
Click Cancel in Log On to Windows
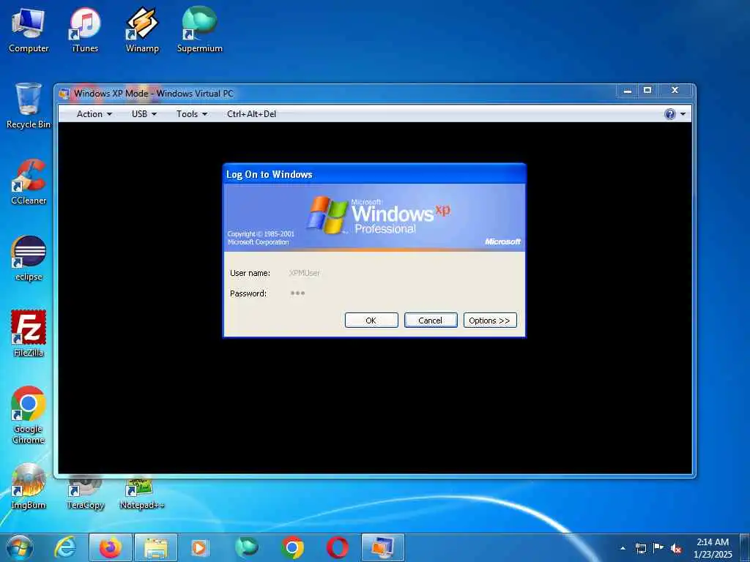pos(431,321)
